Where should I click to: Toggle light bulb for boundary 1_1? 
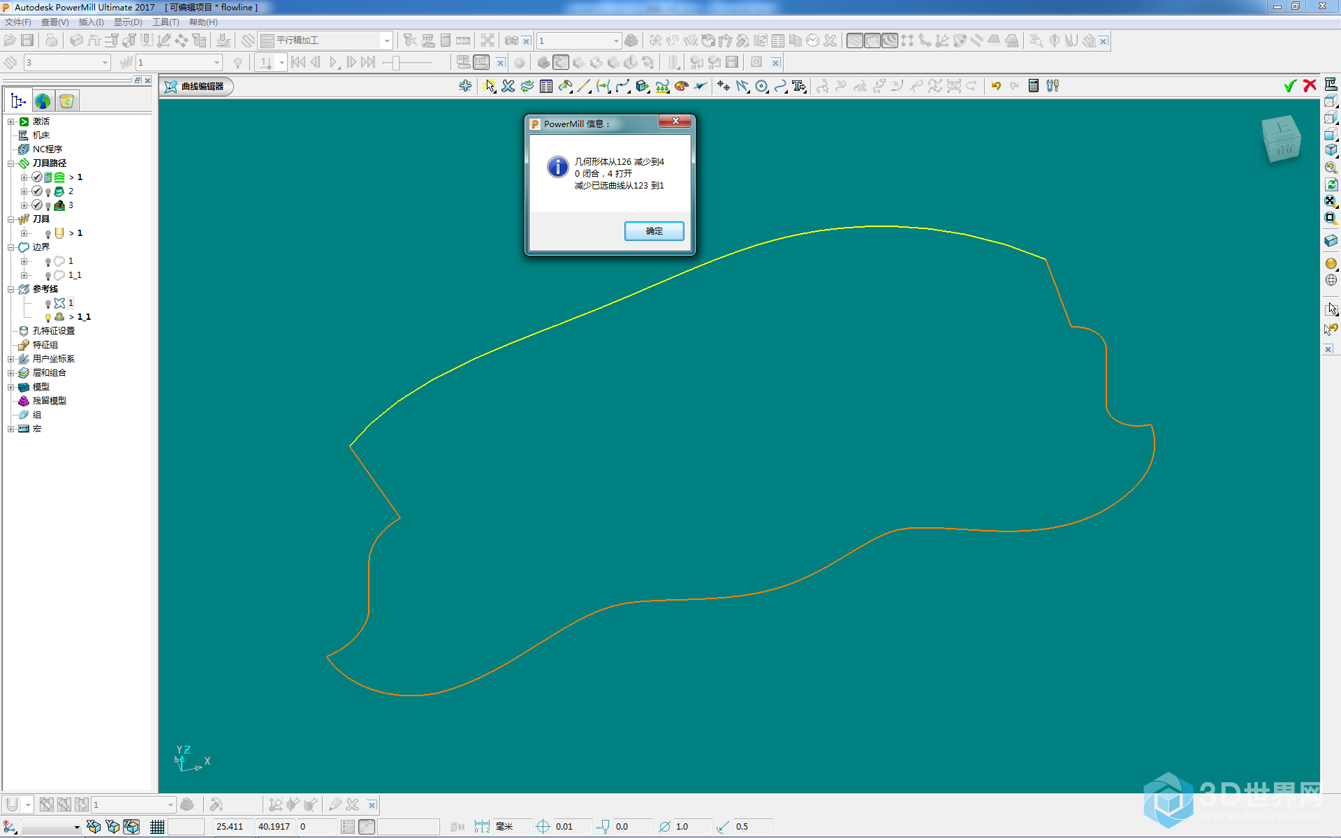pyautogui.click(x=48, y=276)
